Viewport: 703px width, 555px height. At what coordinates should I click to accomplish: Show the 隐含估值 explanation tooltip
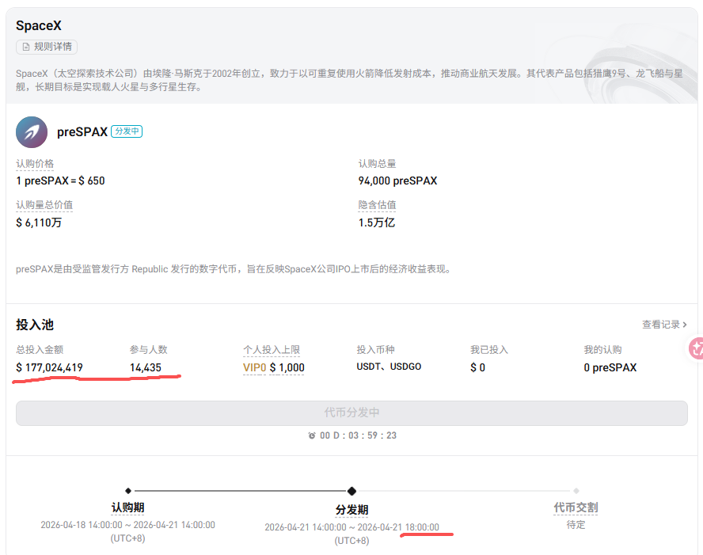(378, 204)
